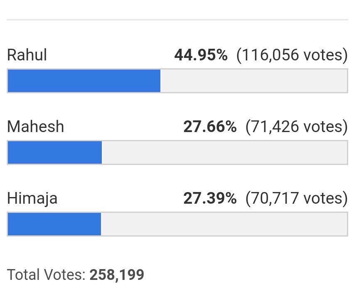Viewport: 354px width, 297px height.
Task: Click the empty gray part of Rahul's bar
Action: click(254, 81)
